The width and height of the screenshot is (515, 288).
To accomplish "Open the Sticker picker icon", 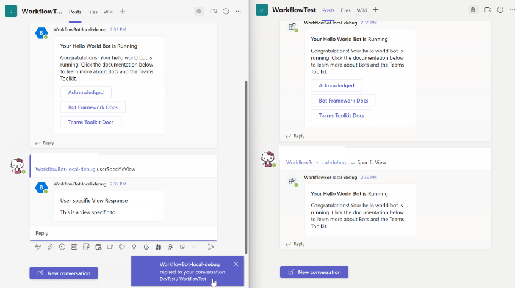I will click(x=86, y=247).
